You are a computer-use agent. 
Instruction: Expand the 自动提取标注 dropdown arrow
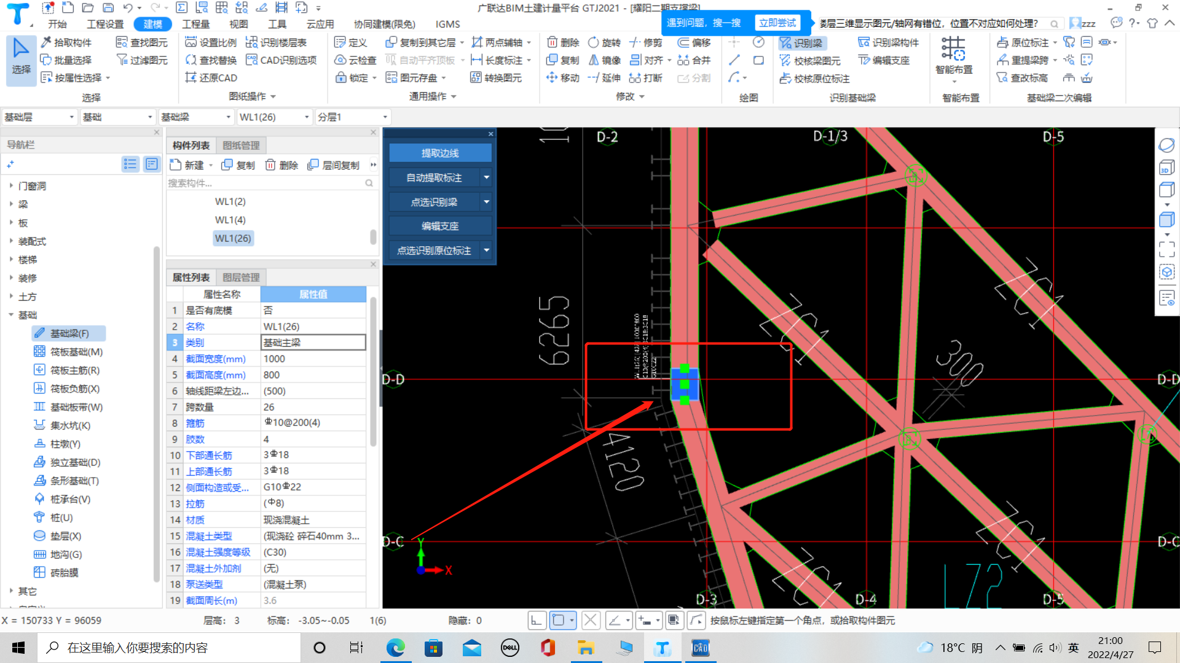(487, 177)
